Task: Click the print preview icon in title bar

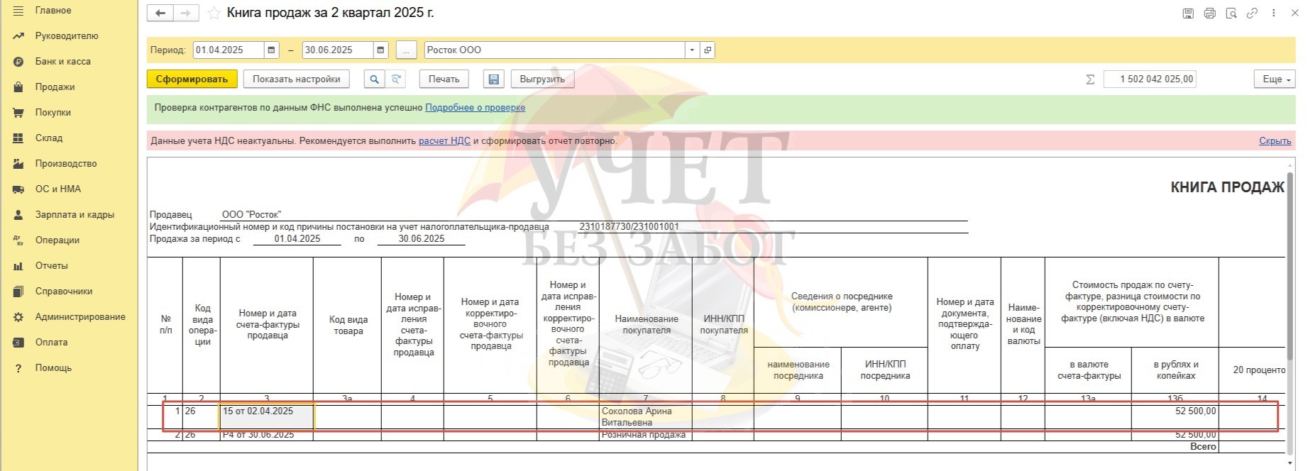Action: click(1231, 13)
